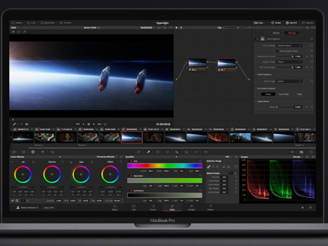Select the red-outlined second node
The width and height of the screenshot is (328, 246).
226,65
